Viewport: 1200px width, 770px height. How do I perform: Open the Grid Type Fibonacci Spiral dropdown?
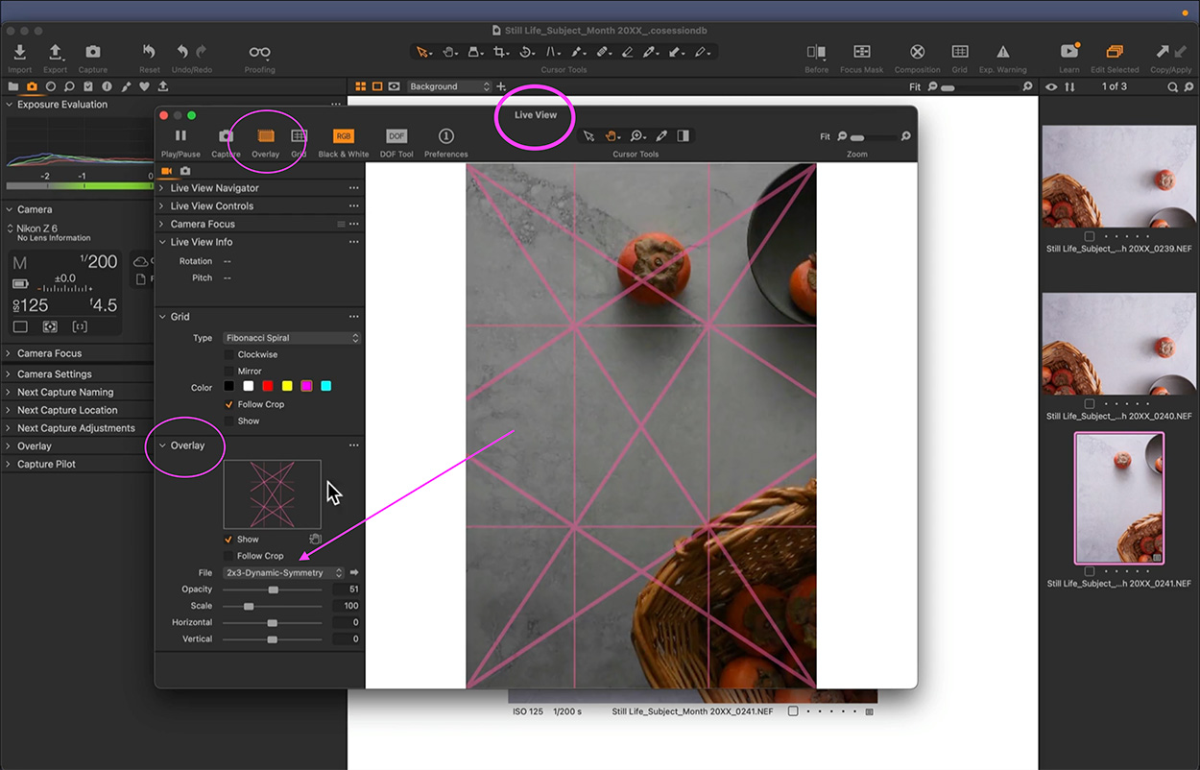click(292, 338)
